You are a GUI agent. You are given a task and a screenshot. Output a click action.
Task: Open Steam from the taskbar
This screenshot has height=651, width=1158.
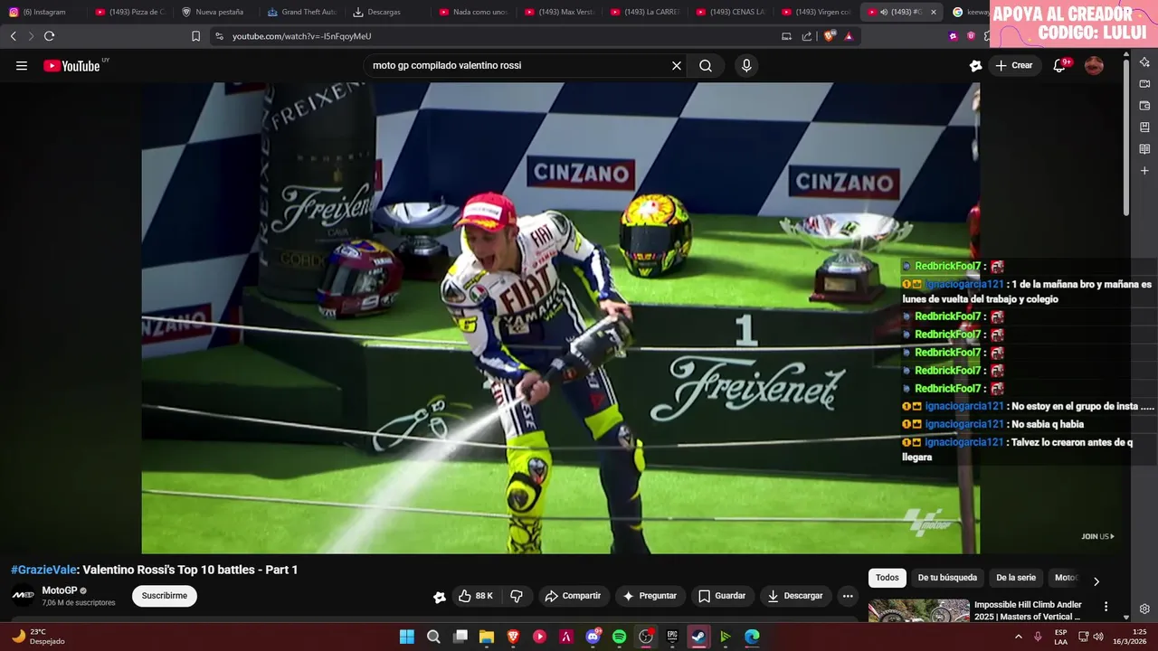pyautogui.click(x=698, y=637)
